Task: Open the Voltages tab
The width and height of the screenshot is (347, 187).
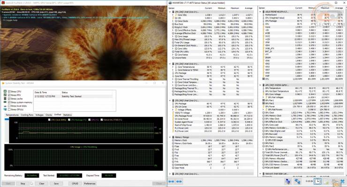Action: point(39,115)
